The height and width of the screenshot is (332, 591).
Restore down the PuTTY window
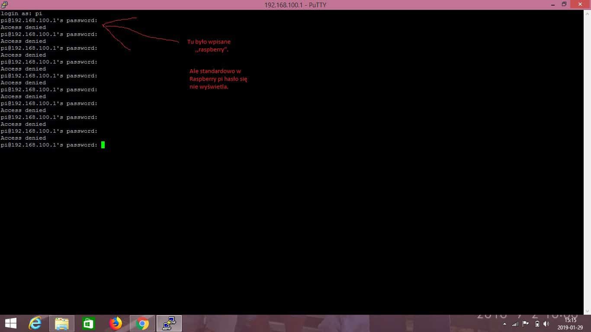point(564,5)
